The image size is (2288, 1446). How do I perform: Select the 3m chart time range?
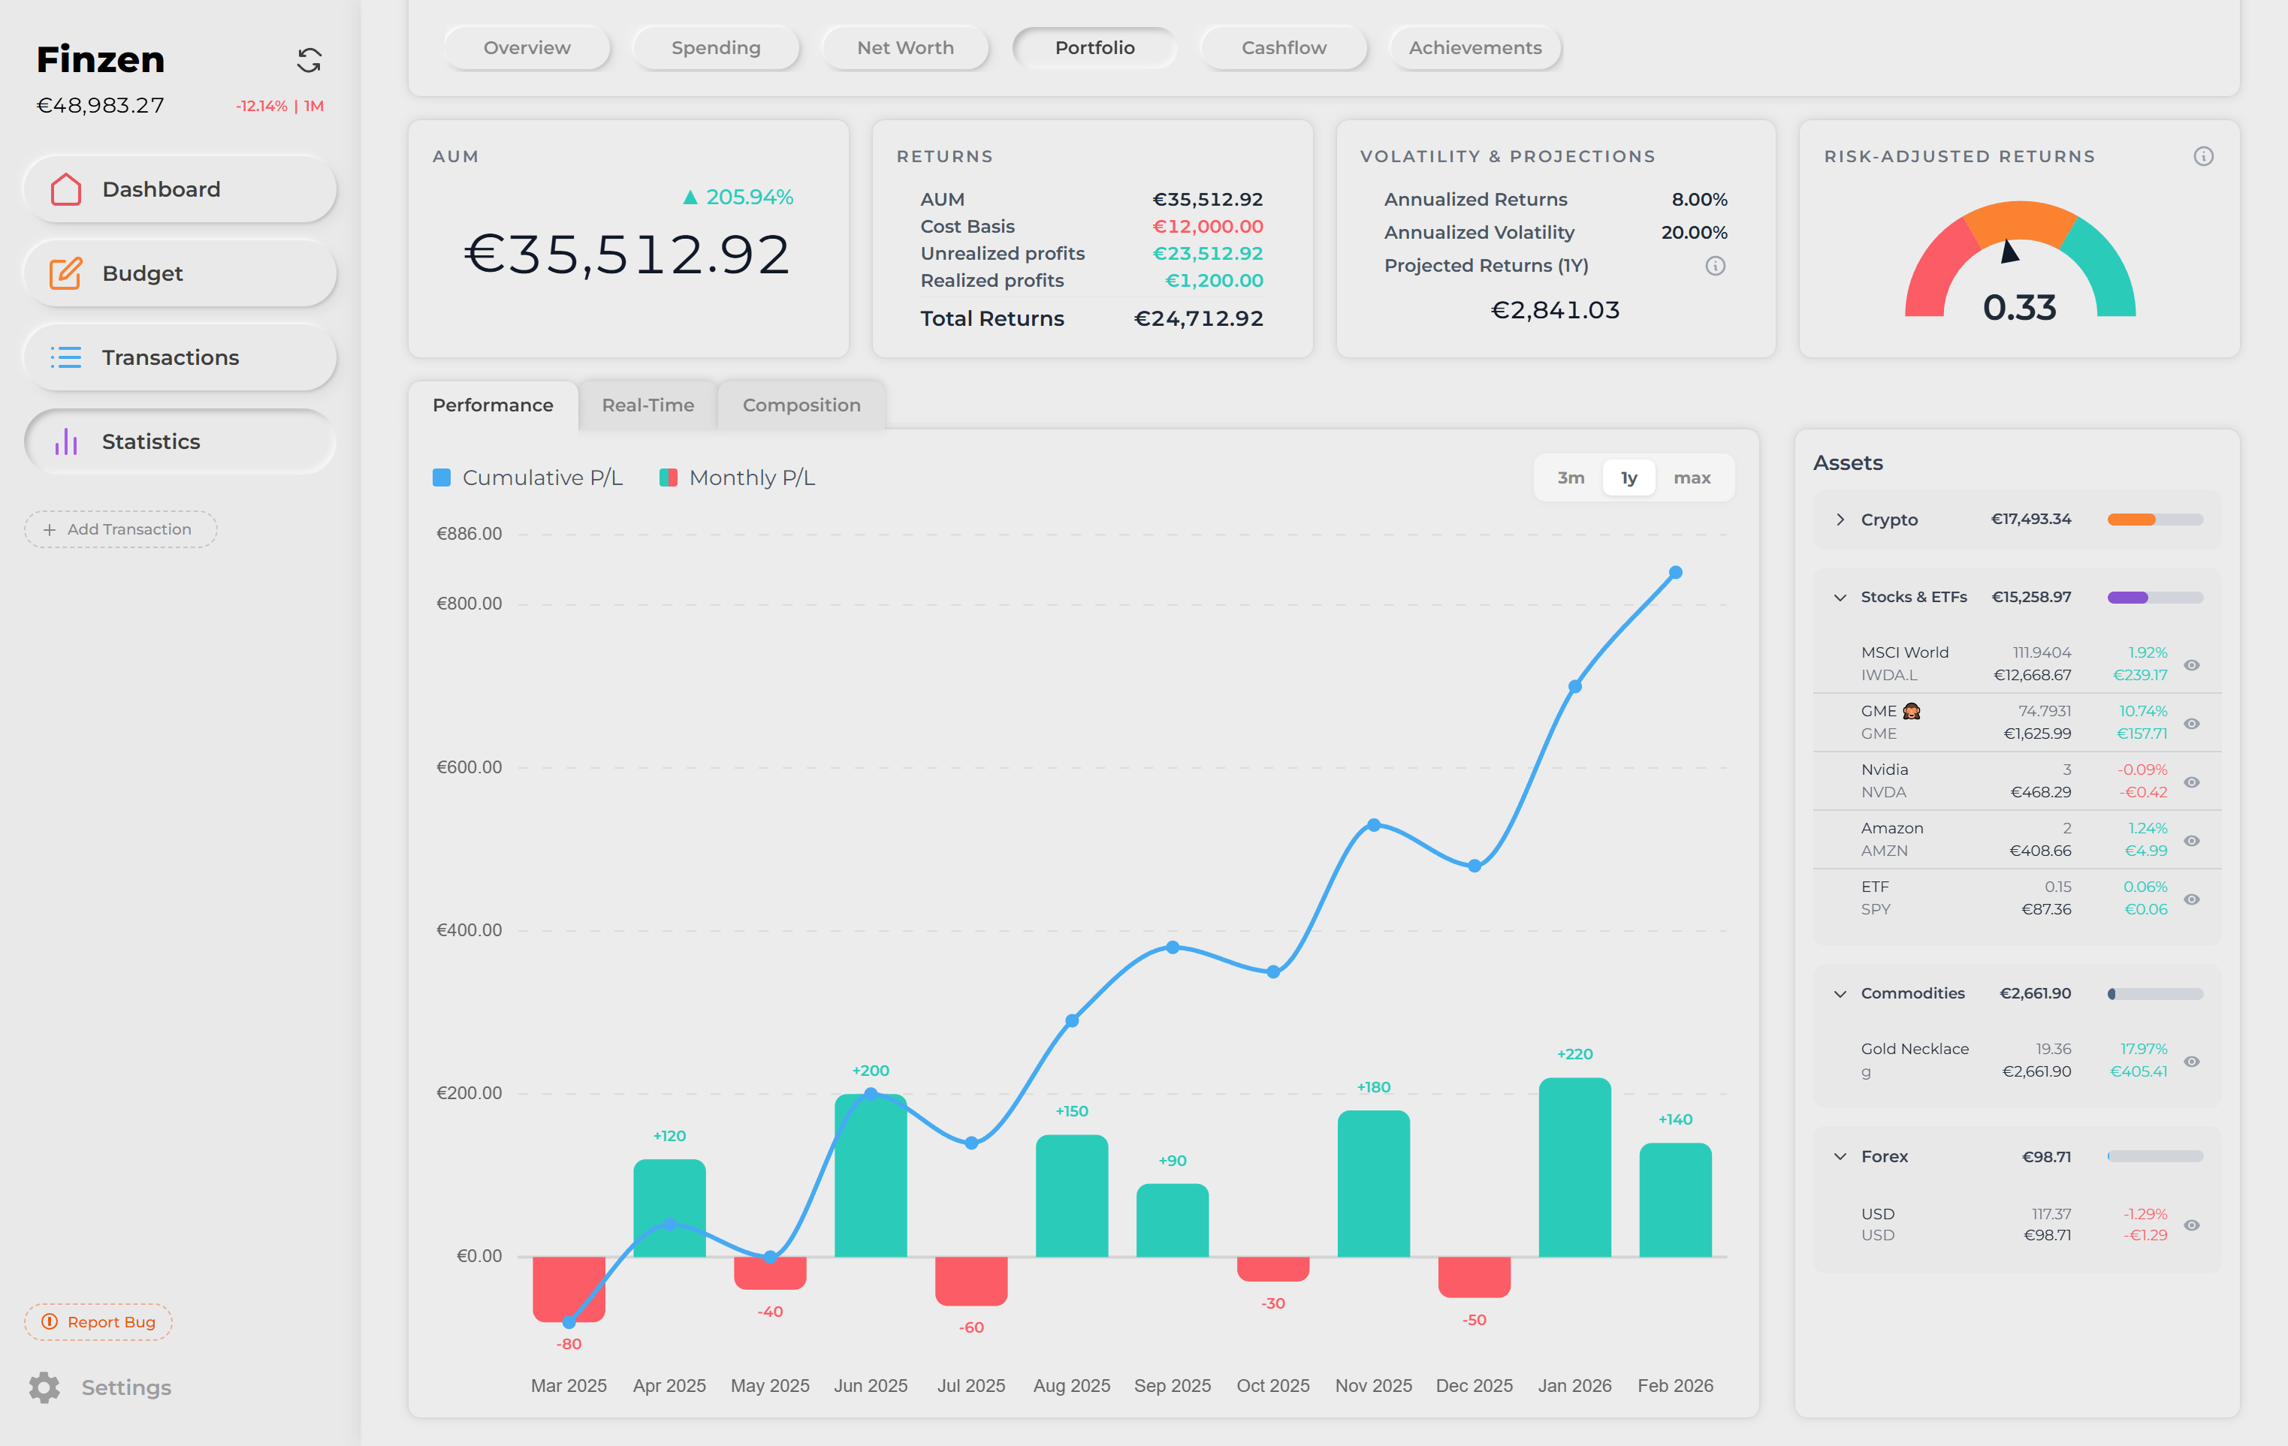pyautogui.click(x=1570, y=477)
